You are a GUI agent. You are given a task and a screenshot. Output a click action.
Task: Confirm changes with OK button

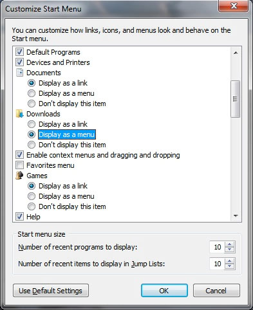(164, 291)
